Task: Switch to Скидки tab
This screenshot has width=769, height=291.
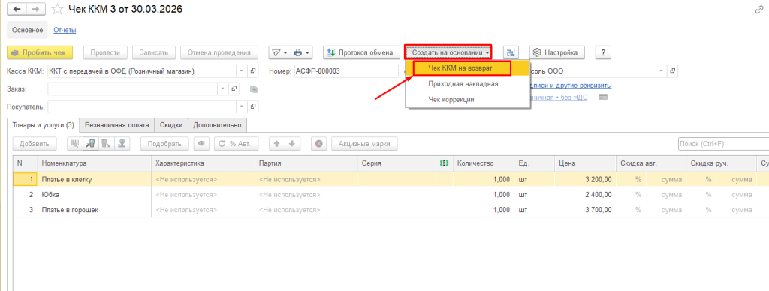Action: click(x=171, y=125)
